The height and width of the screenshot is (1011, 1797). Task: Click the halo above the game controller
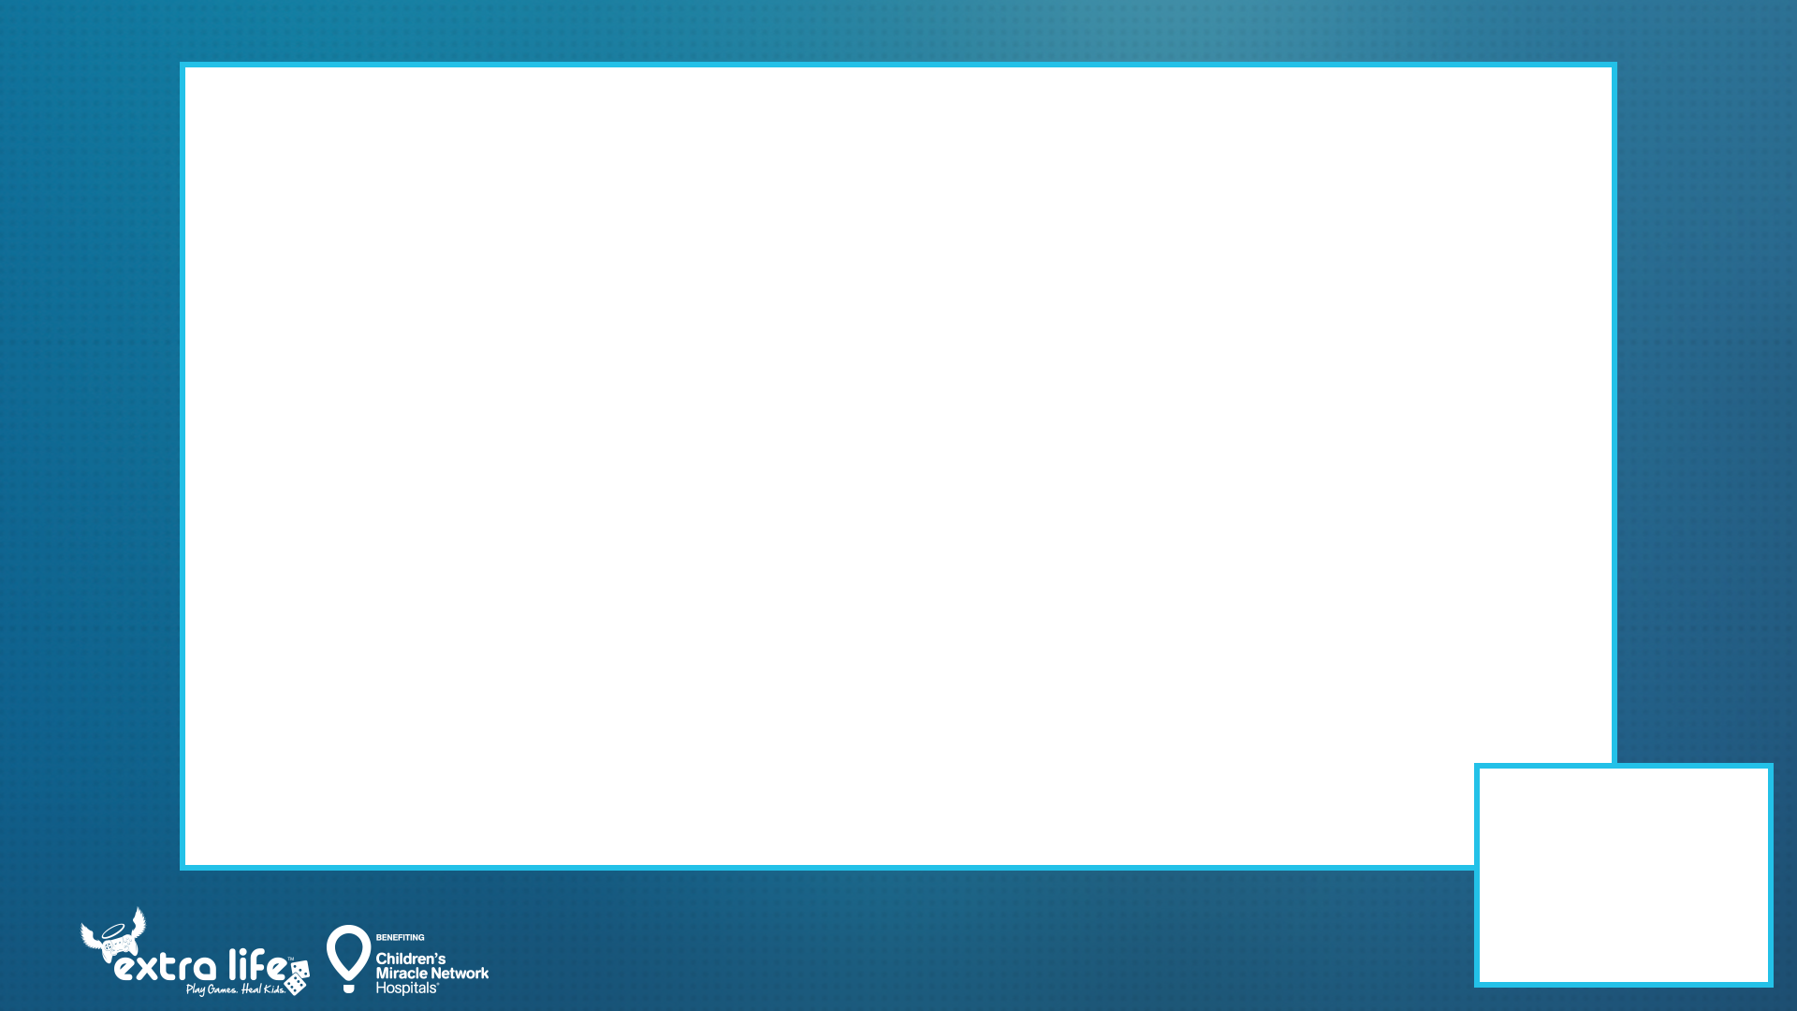click(114, 932)
